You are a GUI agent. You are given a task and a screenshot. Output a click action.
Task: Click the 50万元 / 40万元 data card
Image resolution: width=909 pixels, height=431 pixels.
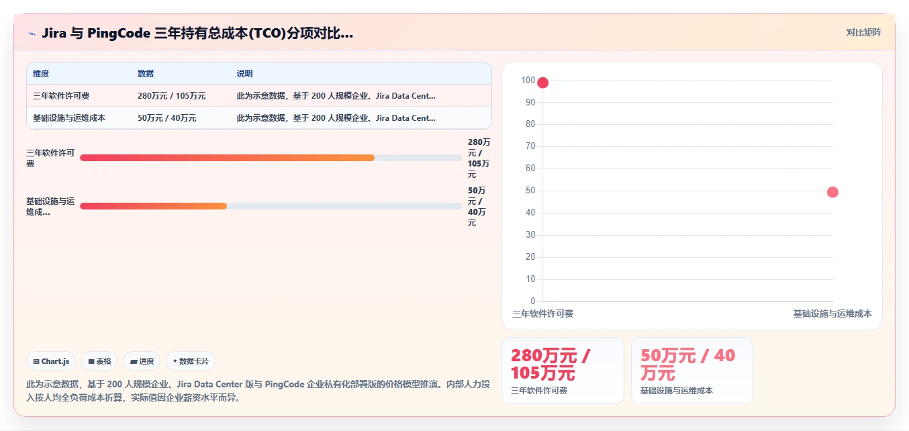[691, 371]
